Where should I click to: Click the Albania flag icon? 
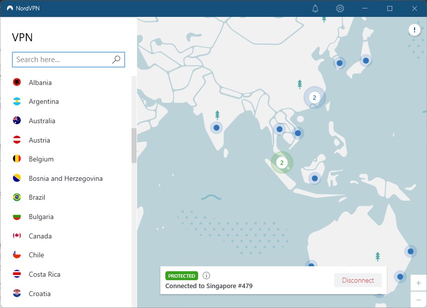[x=17, y=82]
